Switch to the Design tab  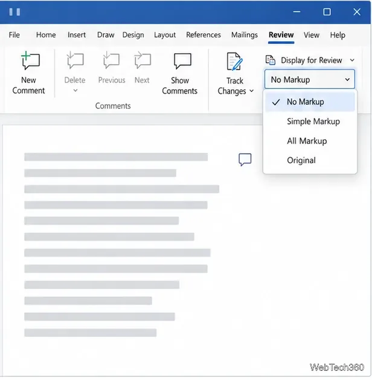coord(133,35)
